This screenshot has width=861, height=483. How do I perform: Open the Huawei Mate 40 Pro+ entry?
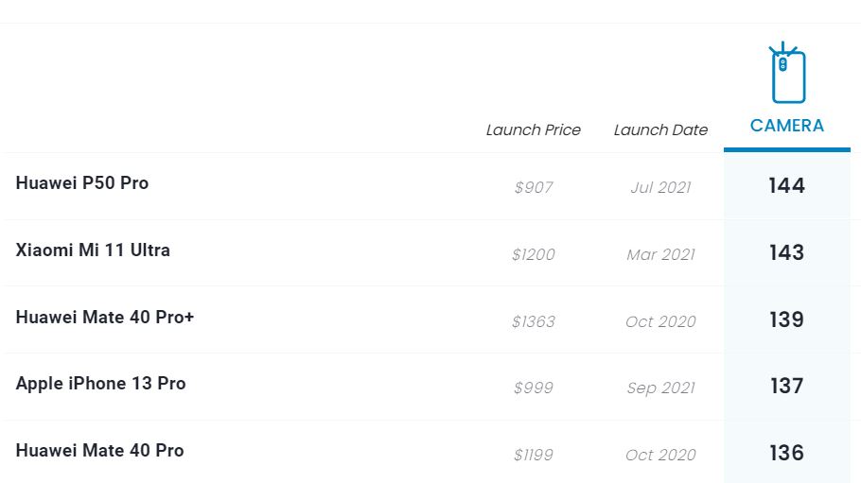pyautogui.click(x=105, y=318)
